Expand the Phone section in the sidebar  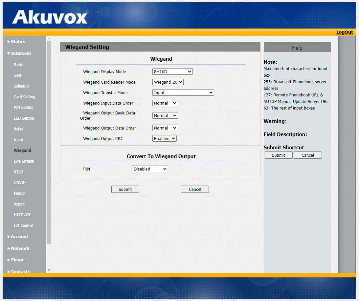tap(17, 260)
